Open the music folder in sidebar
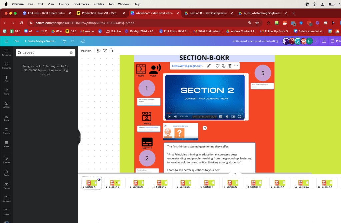The image size is (341, 223). tap(7, 212)
